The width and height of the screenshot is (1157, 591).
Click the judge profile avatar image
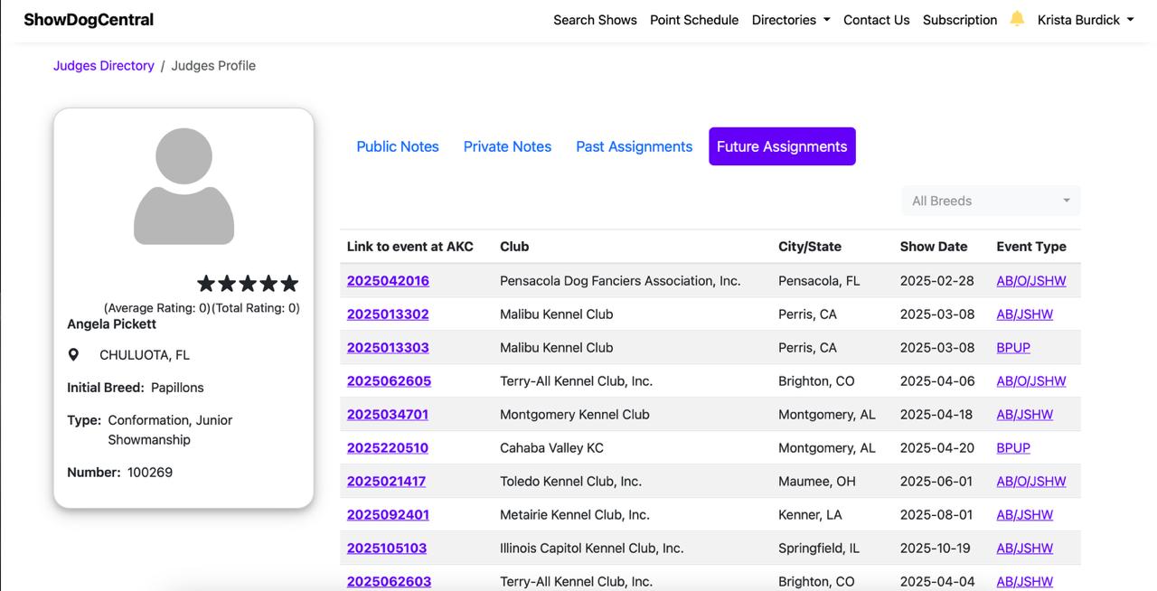coord(183,186)
